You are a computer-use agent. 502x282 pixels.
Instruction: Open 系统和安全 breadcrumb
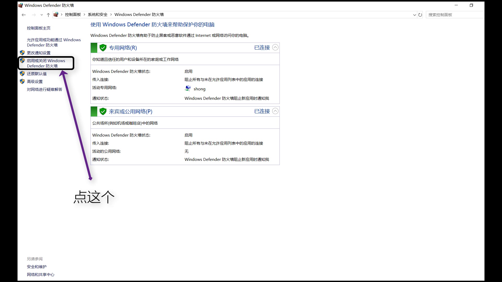(98, 15)
